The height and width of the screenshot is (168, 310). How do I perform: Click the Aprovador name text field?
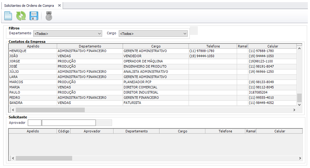pos(69,123)
